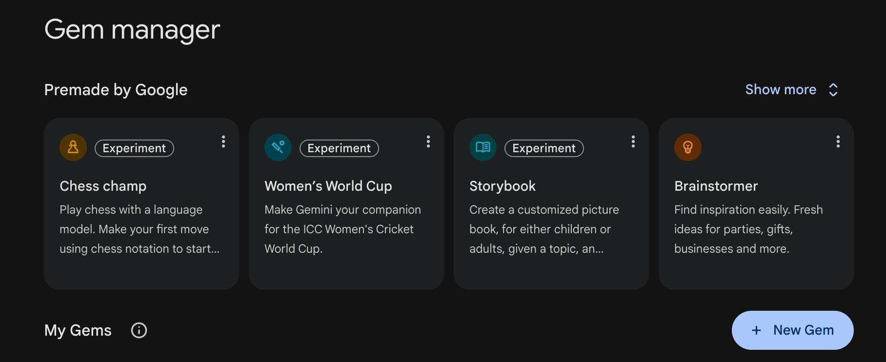Open more options for Chess champ
The image size is (886, 362).
pyautogui.click(x=223, y=141)
